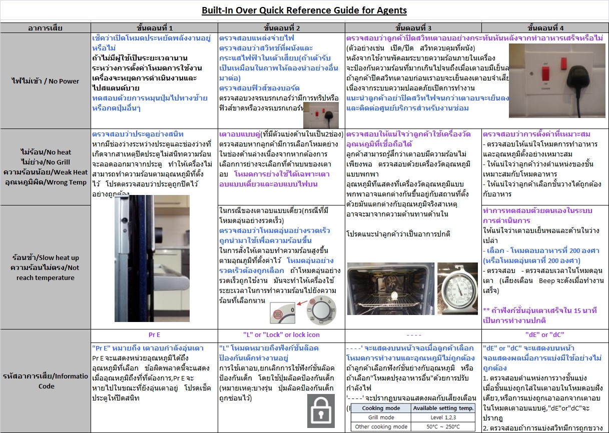Select the ขั้นตอนที่ 1 column header
Image resolution: width=609 pixels, height=433 pixels.
pyautogui.click(x=155, y=28)
